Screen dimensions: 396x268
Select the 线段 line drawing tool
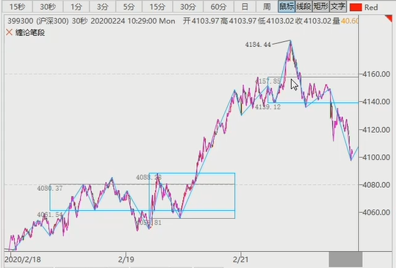303,7
